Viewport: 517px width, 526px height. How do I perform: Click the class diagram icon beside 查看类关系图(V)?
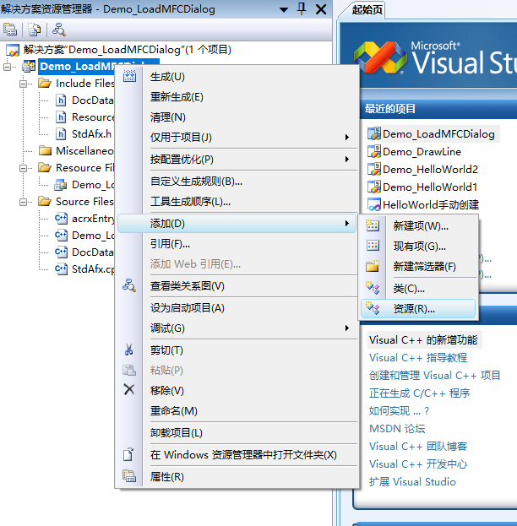click(x=129, y=285)
